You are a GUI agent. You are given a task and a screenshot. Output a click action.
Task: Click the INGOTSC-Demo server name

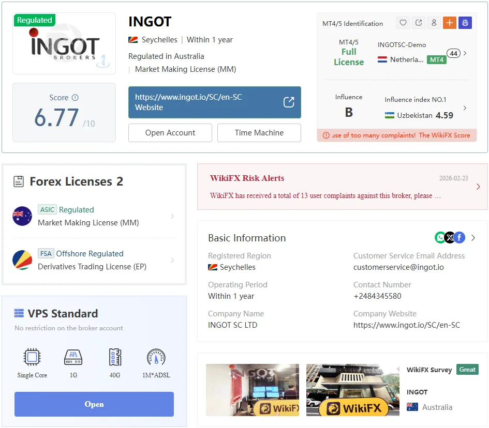coord(402,44)
